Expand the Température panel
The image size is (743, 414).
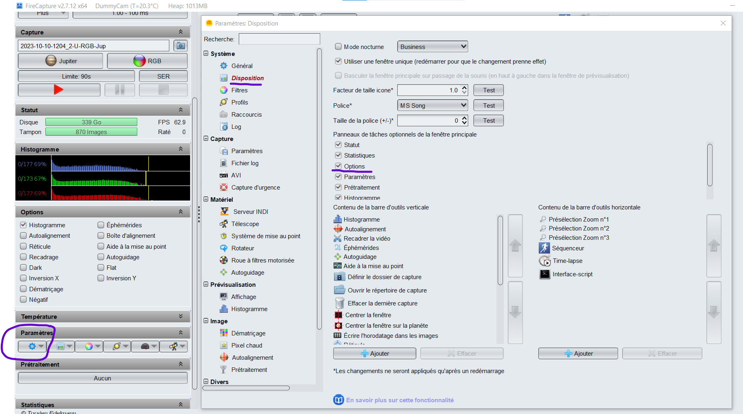pyautogui.click(x=181, y=316)
